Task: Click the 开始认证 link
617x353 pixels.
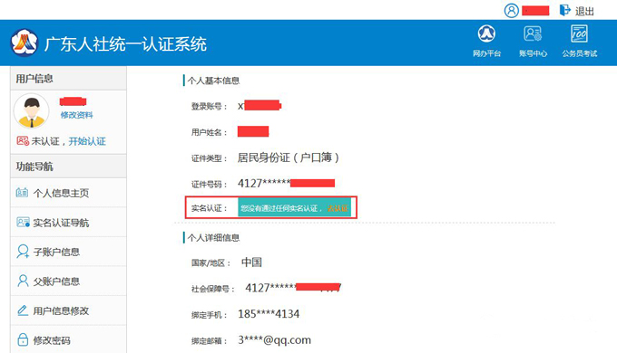Action: [87, 141]
